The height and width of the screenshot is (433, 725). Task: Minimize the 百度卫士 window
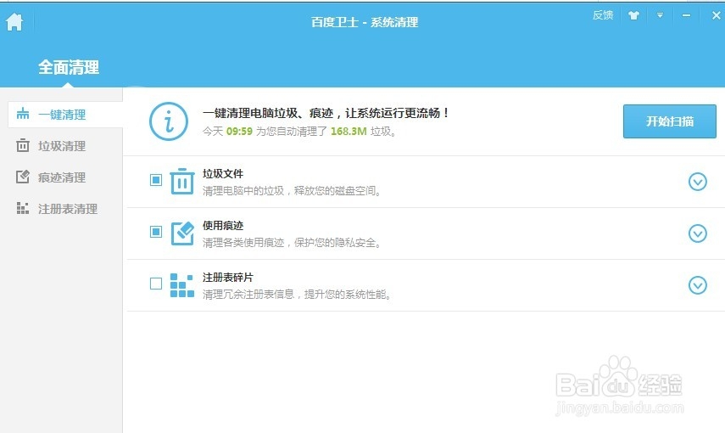pyautogui.click(x=686, y=15)
